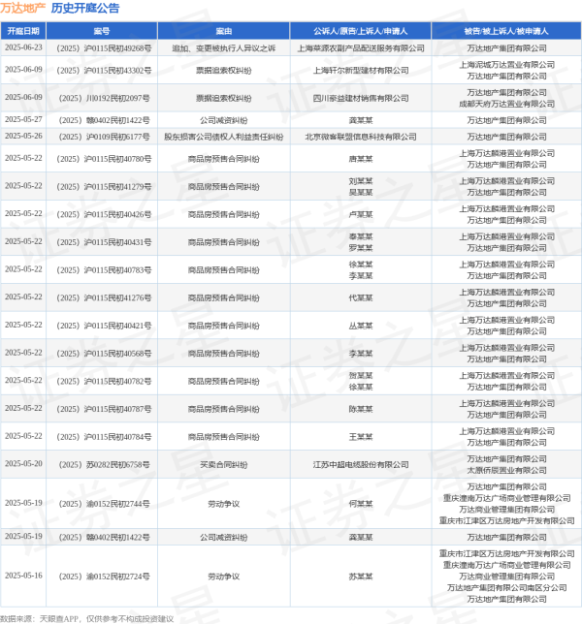The width and height of the screenshot is (582, 624).
Task: Select the 案由 column header
Action: (x=223, y=31)
